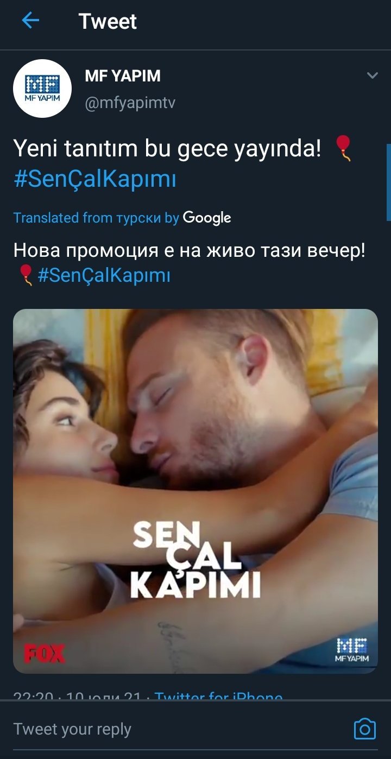Click the blue scrollbar indicator on the right edge

coord(388,182)
